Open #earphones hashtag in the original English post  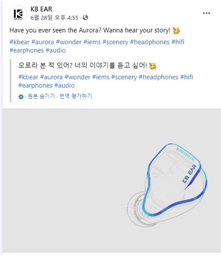point(27,50)
